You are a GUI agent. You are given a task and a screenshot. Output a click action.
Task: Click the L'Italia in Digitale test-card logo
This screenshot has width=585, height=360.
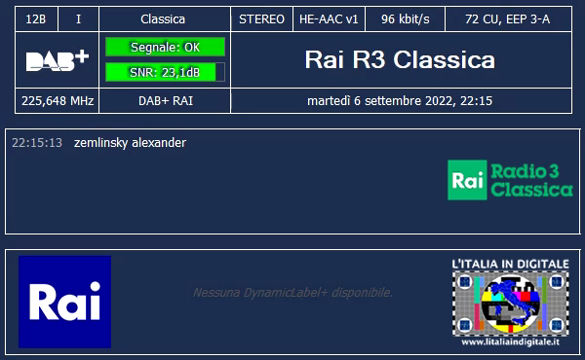click(510, 303)
